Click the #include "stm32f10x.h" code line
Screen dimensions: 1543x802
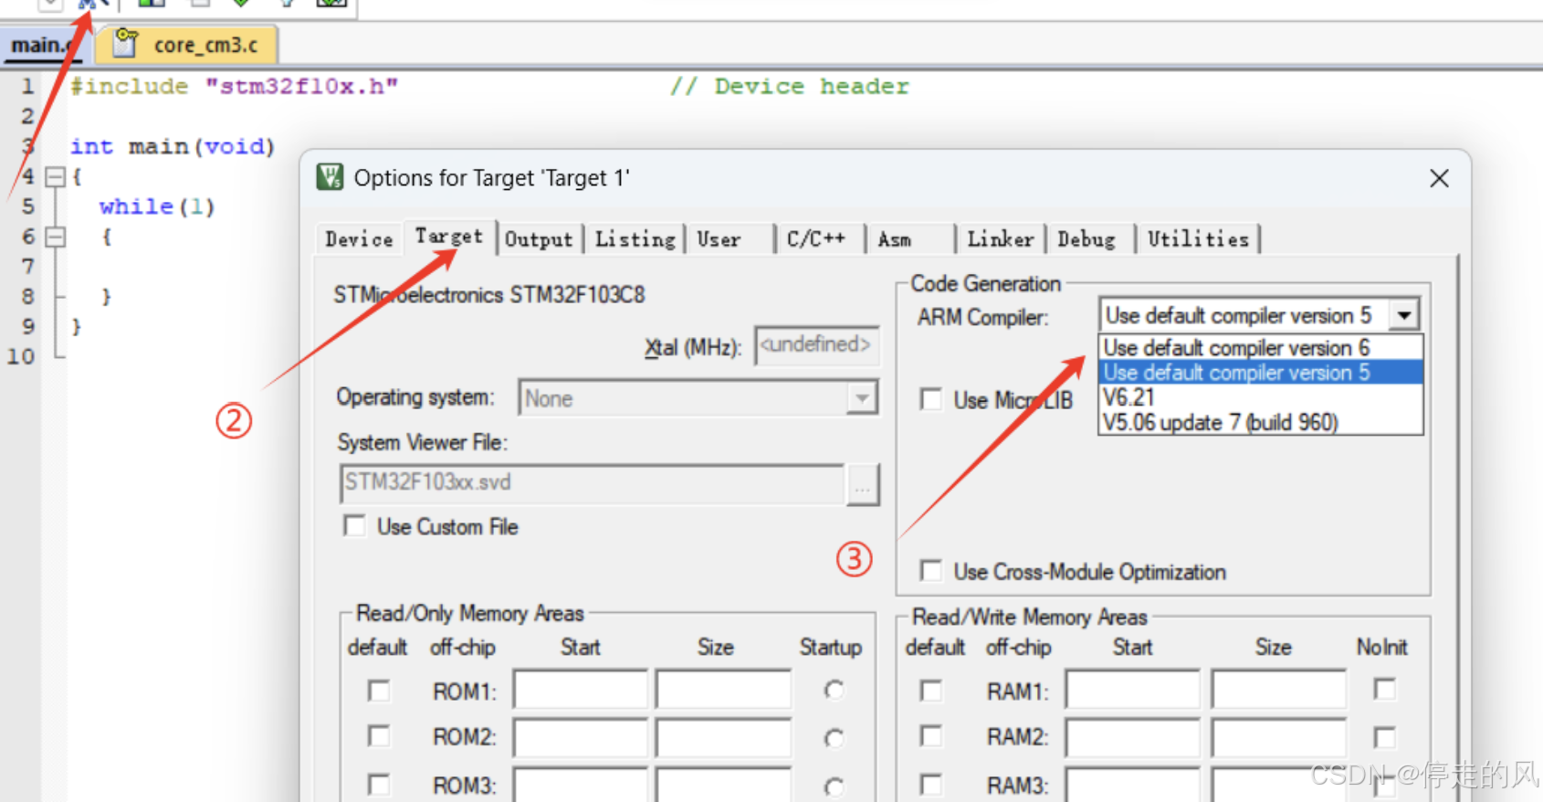235,87
